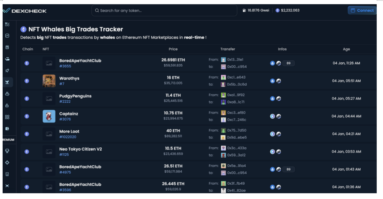The image size is (383, 199).
Task: Focus the Search for any token field
Action: [164, 10]
